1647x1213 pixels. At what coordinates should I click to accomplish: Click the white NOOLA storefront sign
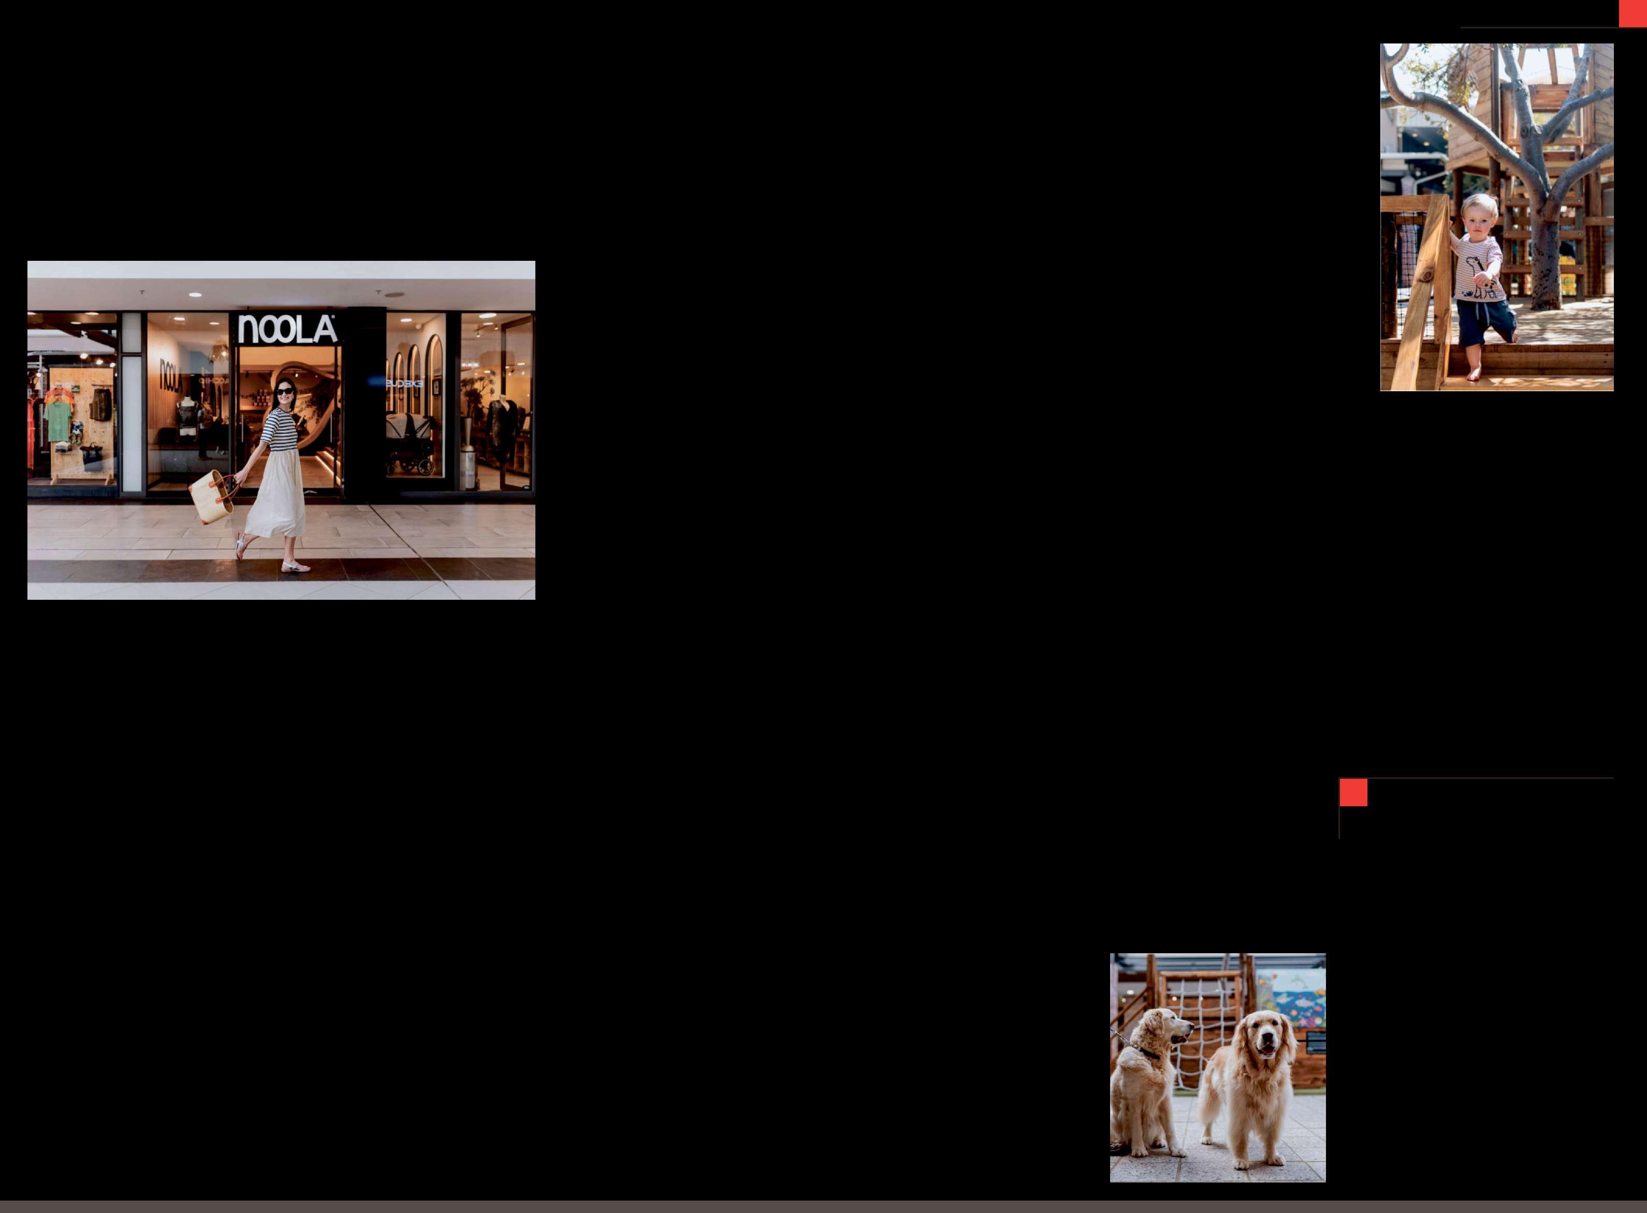[x=287, y=330]
